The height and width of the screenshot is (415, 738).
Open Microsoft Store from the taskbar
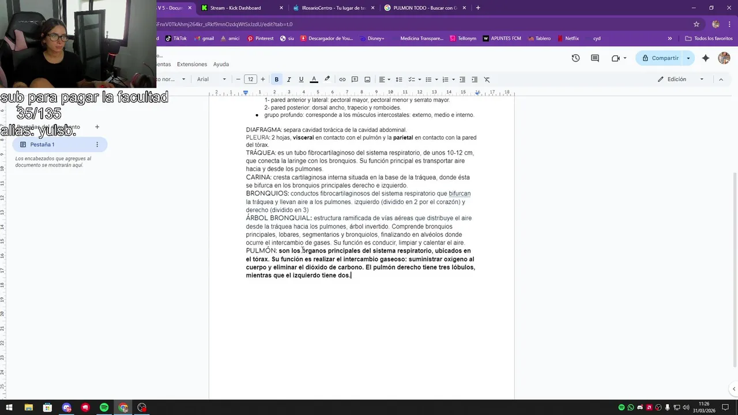(x=47, y=408)
